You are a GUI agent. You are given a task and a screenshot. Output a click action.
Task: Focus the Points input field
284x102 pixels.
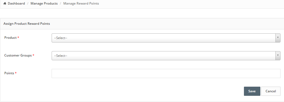click(166, 73)
